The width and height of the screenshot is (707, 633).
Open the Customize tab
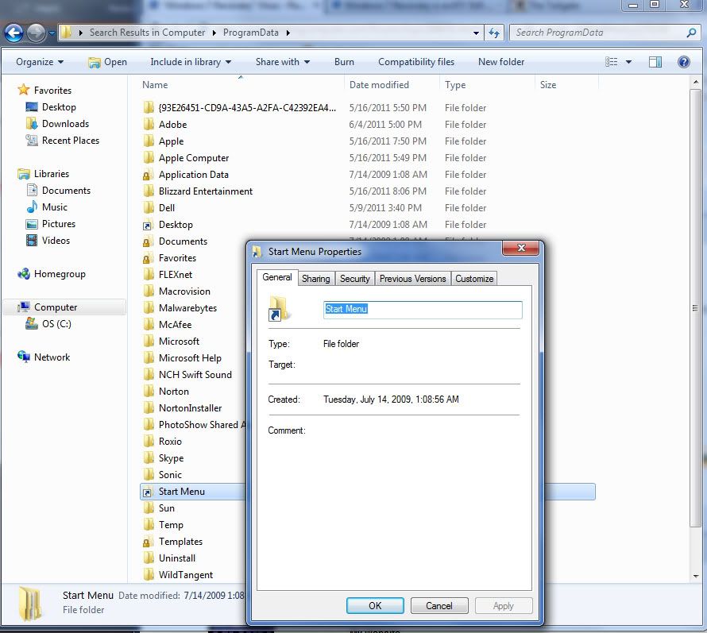[474, 278]
